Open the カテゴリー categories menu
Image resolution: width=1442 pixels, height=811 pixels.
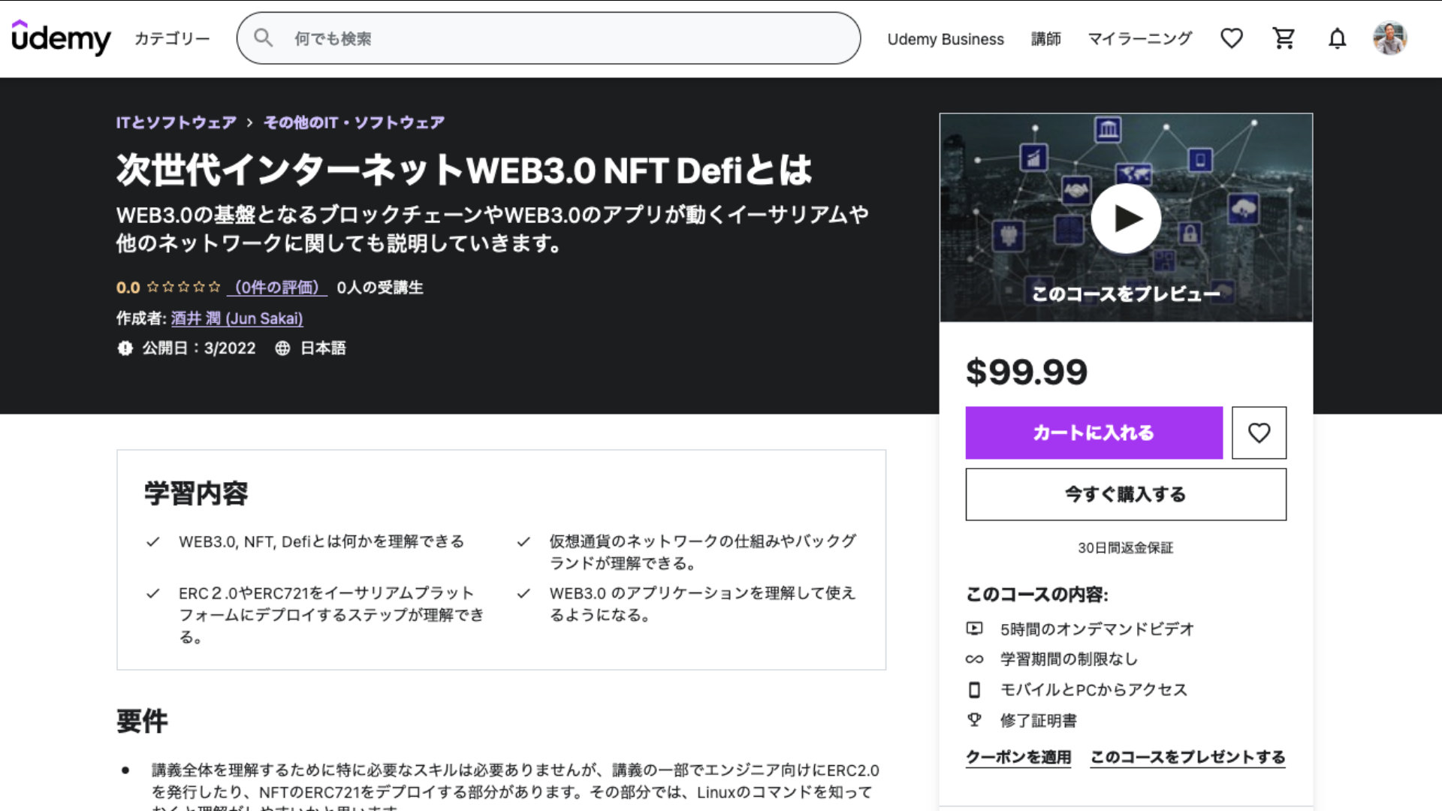click(x=172, y=39)
